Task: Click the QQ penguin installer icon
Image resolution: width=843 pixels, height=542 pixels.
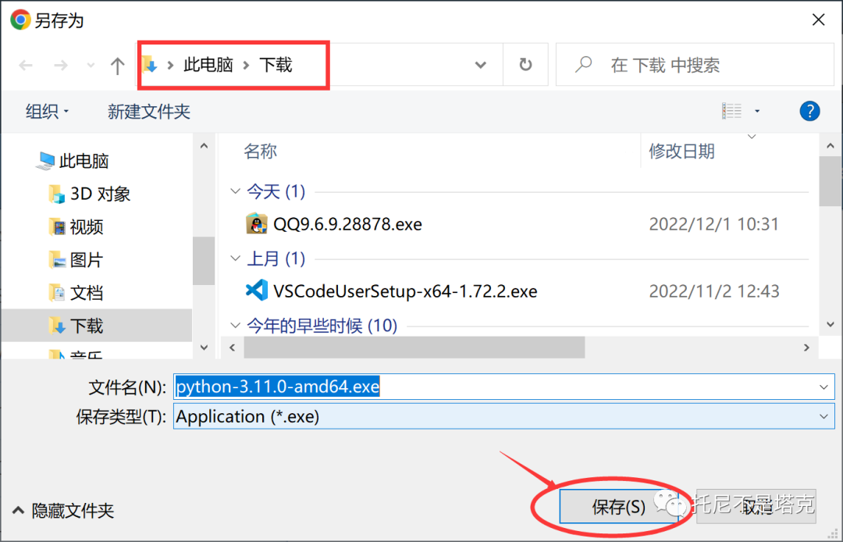Action: tap(257, 223)
